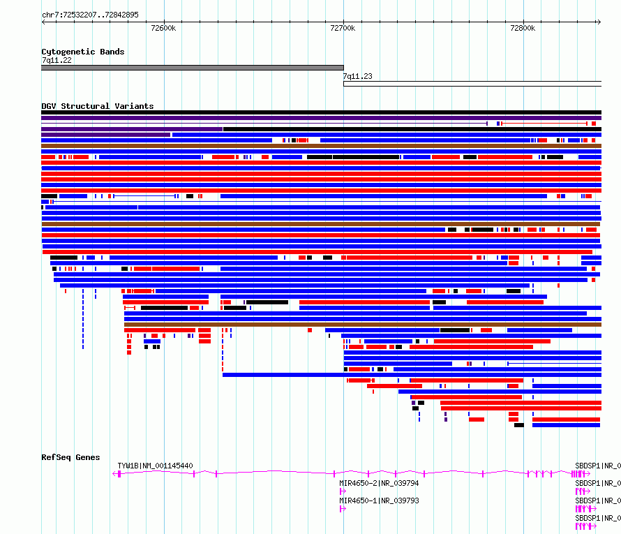The width and height of the screenshot is (621, 534).
Task: Select the 7q11.22 band name label
Action: point(57,60)
